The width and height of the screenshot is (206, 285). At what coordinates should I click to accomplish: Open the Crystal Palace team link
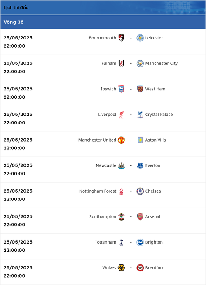tap(159, 115)
